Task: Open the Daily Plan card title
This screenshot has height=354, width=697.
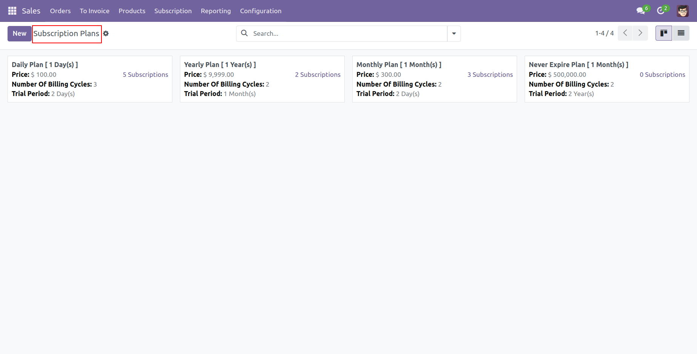Action: 45,65
